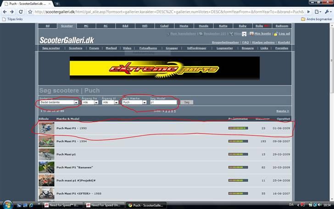334x209 pixels.
Task: Open the Fotoalbums menu link
Action: click(x=148, y=48)
